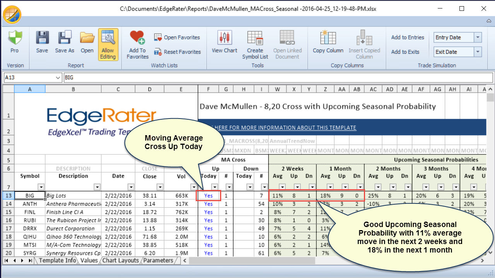Switch to the Parameters sheet tab
495x278 pixels.
click(158, 261)
